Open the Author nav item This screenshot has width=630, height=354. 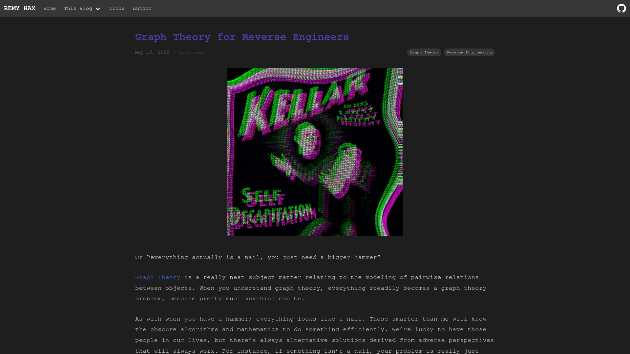(x=142, y=9)
